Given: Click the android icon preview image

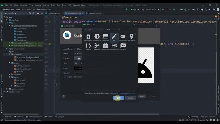Looking at the screenshot, I should pos(146,65).
